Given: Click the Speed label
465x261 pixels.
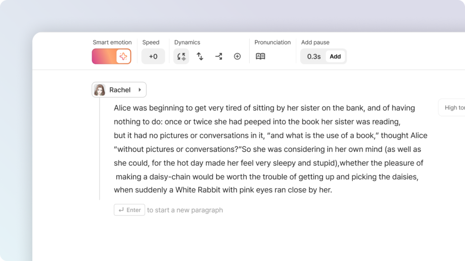Looking at the screenshot, I should point(151,42).
